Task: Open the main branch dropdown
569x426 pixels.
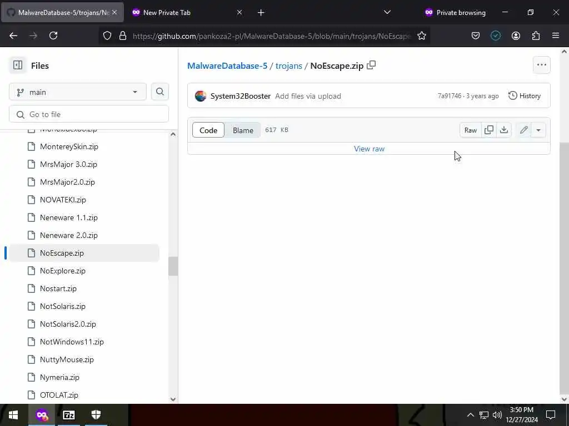Action: [78, 92]
